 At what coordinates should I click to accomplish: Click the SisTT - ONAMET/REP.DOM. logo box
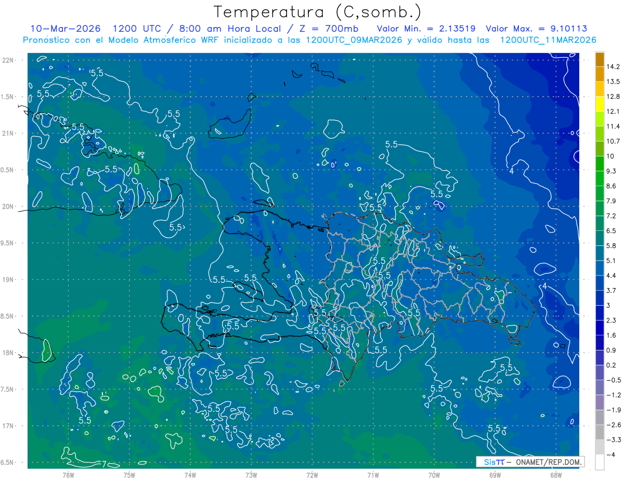coord(530,462)
